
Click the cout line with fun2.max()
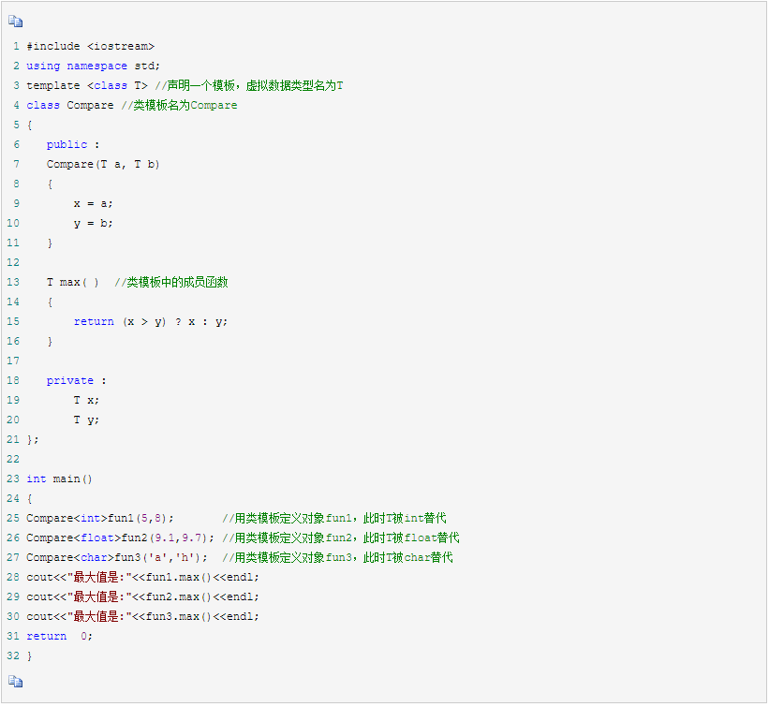pyautogui.click(x=142, y=597)
